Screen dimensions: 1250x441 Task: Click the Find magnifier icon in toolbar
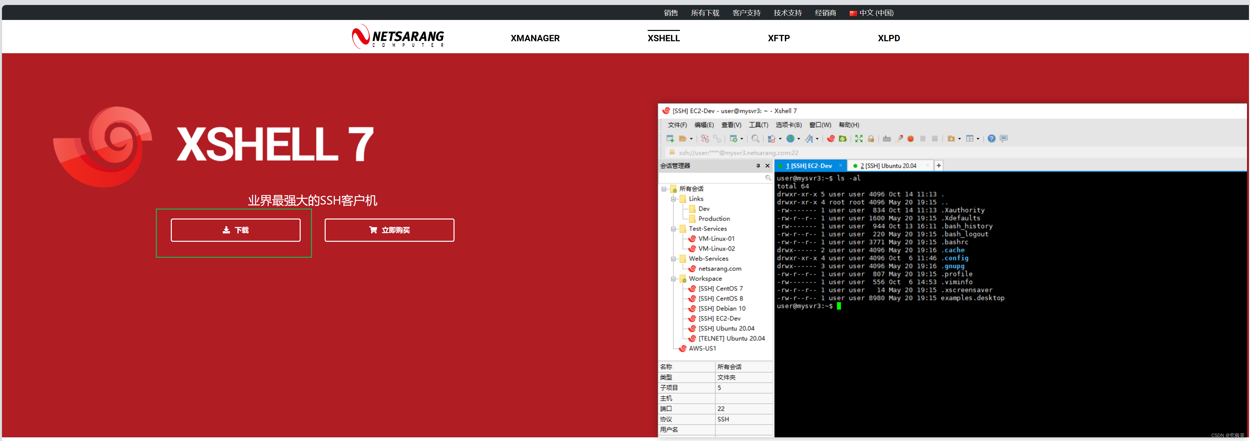click(756, 139)
